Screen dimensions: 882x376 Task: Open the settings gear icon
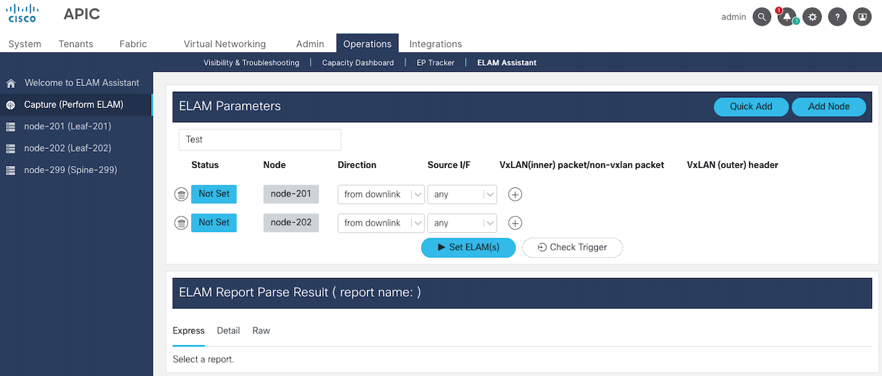pyautogui.click(x=812, y=17)
